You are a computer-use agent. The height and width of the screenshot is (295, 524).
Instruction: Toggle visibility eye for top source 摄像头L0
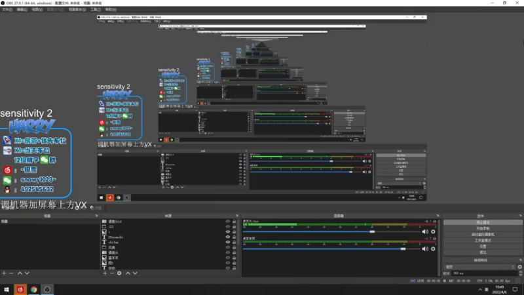228,222
